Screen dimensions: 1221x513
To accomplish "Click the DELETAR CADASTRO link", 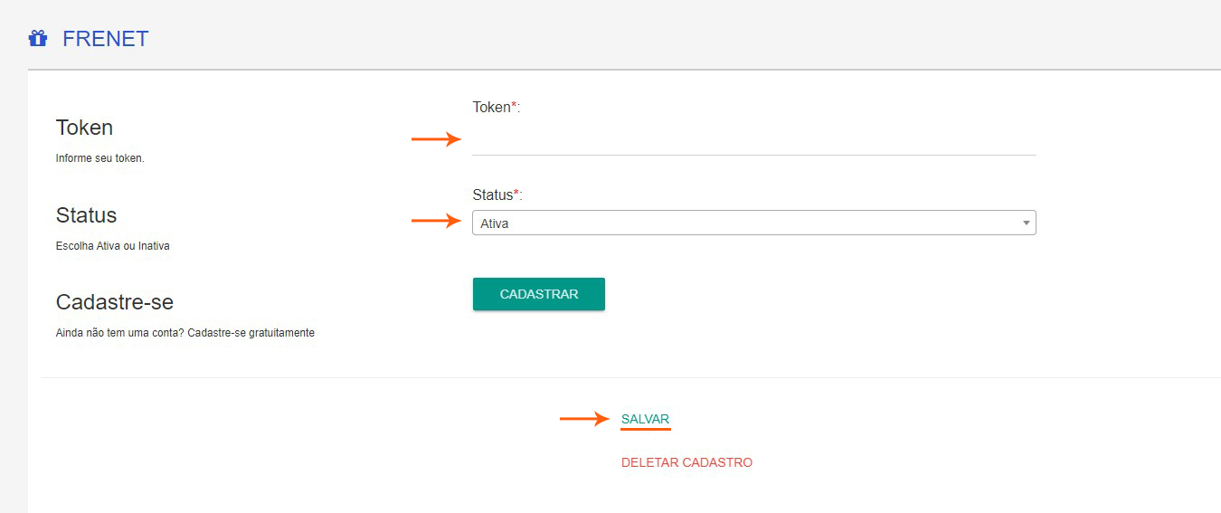I will click(x=686, y=462).
